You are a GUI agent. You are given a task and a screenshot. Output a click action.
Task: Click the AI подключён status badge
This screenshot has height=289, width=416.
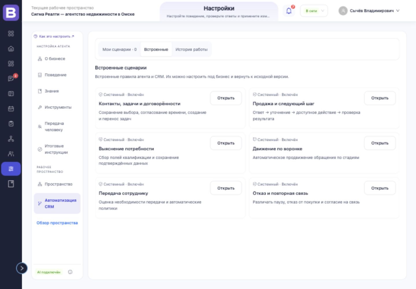tap(49, 272)
